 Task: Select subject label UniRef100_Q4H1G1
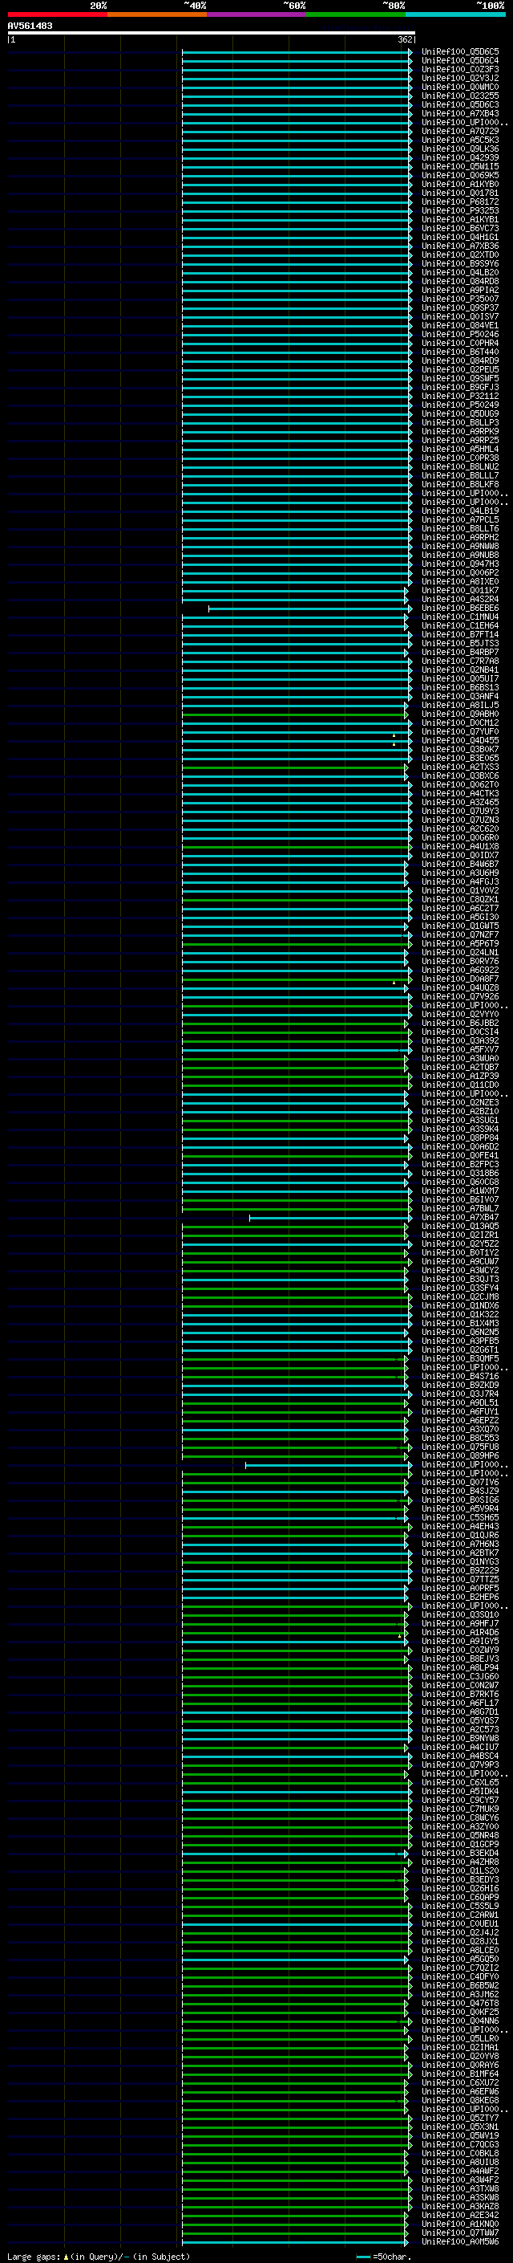point(460,237)
